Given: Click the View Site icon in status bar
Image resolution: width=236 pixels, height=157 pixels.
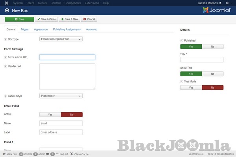Looking at the screenshot, I should [x=4, y=154].
